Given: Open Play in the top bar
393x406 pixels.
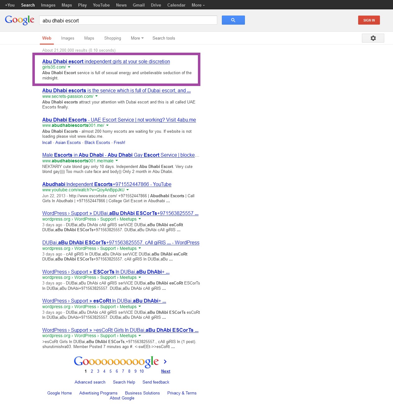Looking at the screenshot, I should [82, 5].
